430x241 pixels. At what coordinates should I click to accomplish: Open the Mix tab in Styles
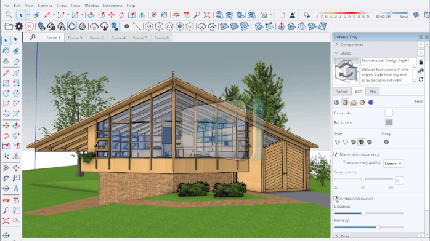(x=373, y=92)
